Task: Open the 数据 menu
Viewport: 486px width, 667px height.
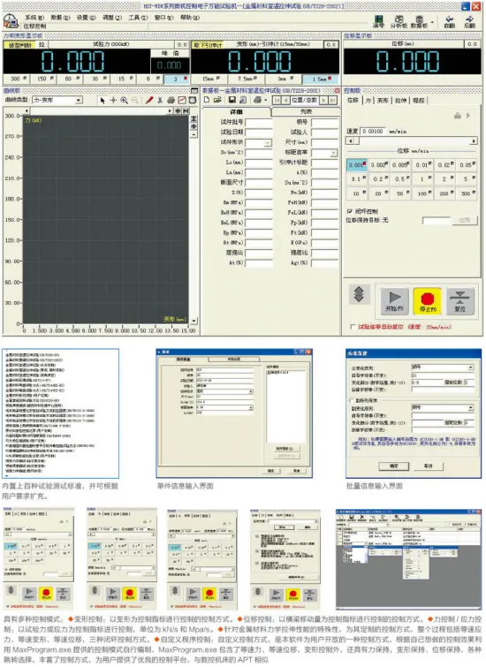Action: pos(60,18)
